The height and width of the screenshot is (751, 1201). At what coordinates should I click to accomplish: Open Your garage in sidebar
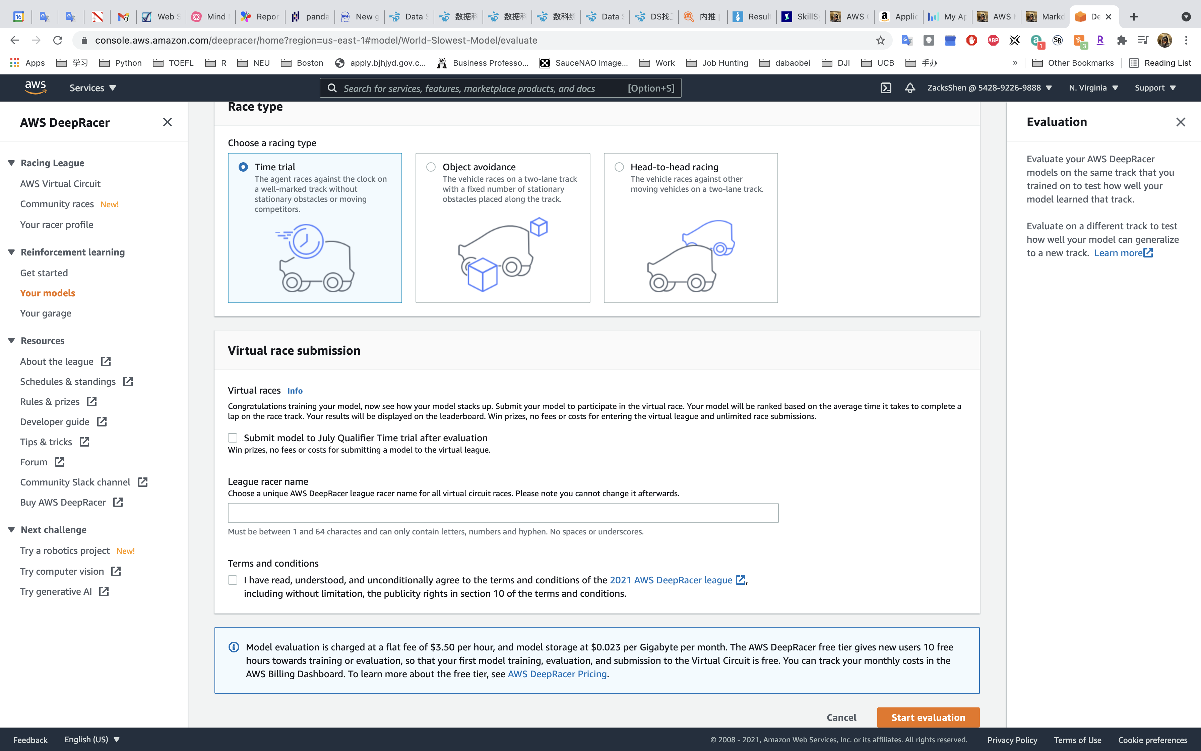[46, 313]
